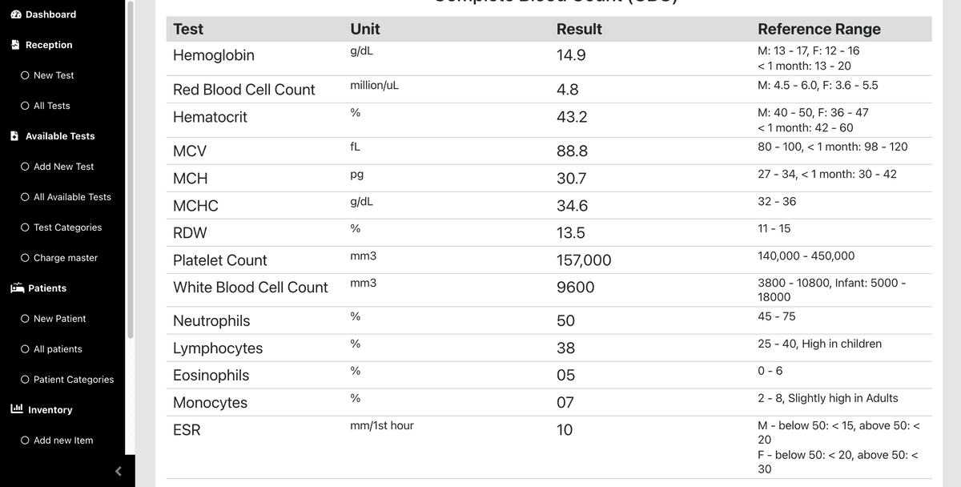Image resolution: width=961 pixels, height=487 pixels.
Task: Click Add new Item under Inventory
Action: [62, 440]
